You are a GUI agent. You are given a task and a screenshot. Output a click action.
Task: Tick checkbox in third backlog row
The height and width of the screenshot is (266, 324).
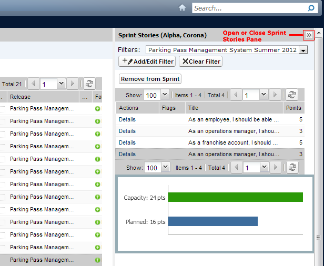(x=3, y=134)
